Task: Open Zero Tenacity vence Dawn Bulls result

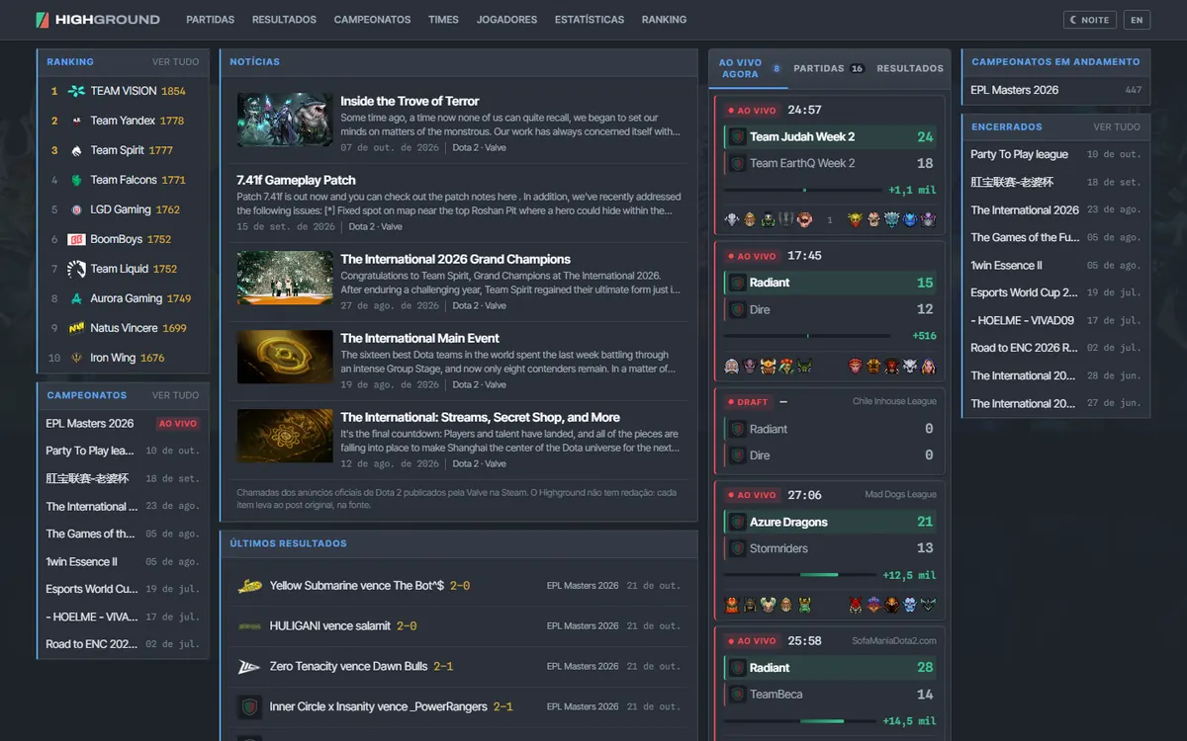Action: (459, 667)
